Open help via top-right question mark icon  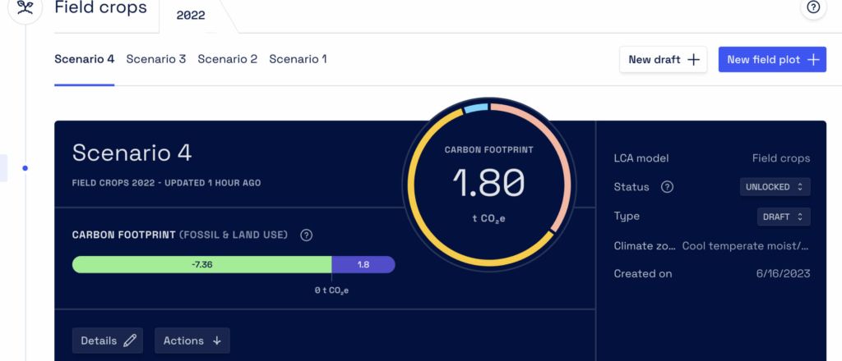[813, 7]
